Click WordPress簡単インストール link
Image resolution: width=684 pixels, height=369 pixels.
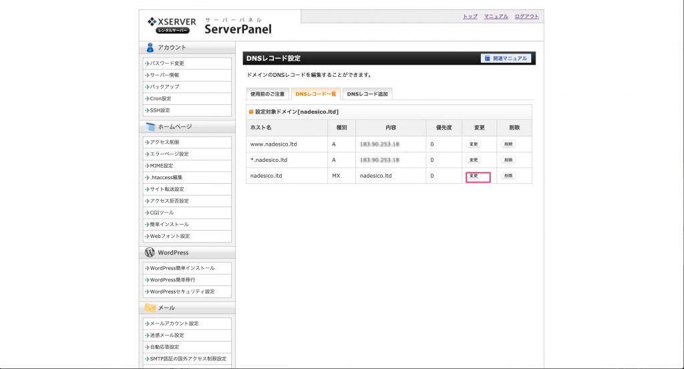[x=182, y=268]
